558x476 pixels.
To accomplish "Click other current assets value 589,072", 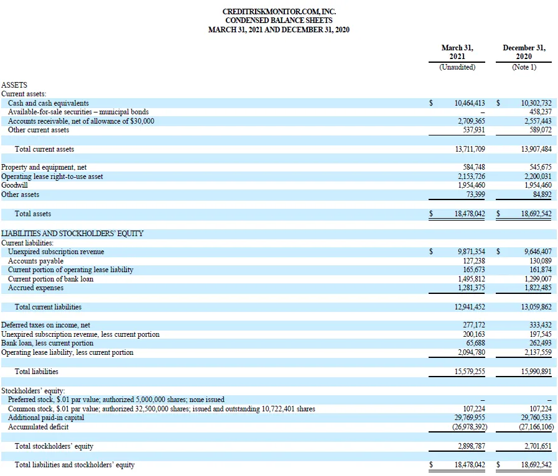I will (x=541, y=130).
